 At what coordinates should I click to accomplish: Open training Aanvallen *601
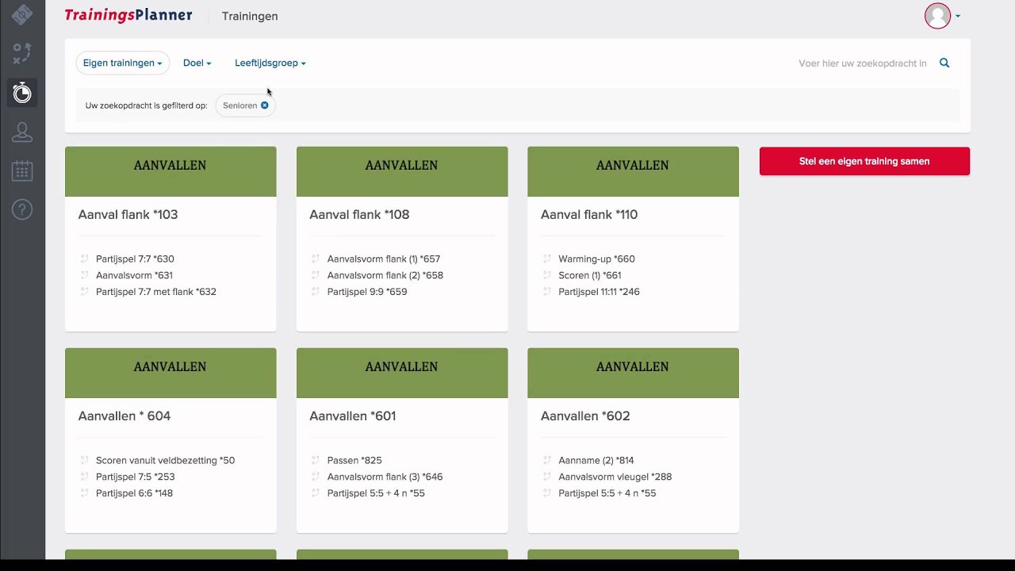pos(353,416)
